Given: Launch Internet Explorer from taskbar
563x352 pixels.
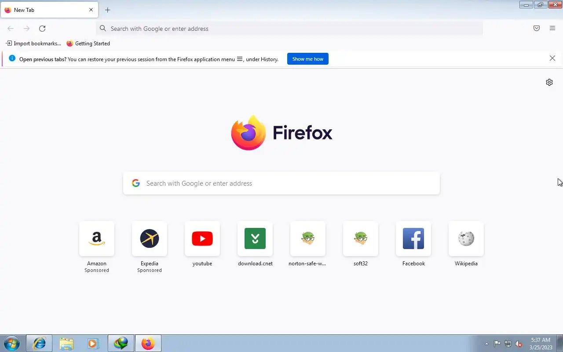Looking at the screenshot, I should pyautogui.click(x=39, y=343).
